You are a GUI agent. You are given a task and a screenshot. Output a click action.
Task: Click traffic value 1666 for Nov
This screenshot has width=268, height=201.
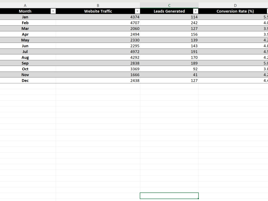pos(98,75)
